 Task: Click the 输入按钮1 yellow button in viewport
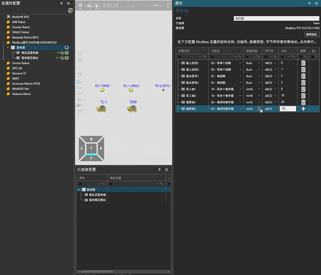click(102, 90)
